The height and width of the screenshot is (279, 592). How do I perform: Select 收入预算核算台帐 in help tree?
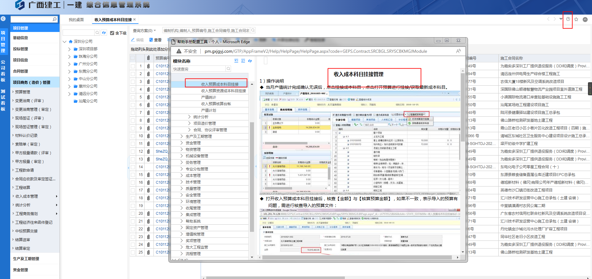pyautogui.click(x=216, y=104)
